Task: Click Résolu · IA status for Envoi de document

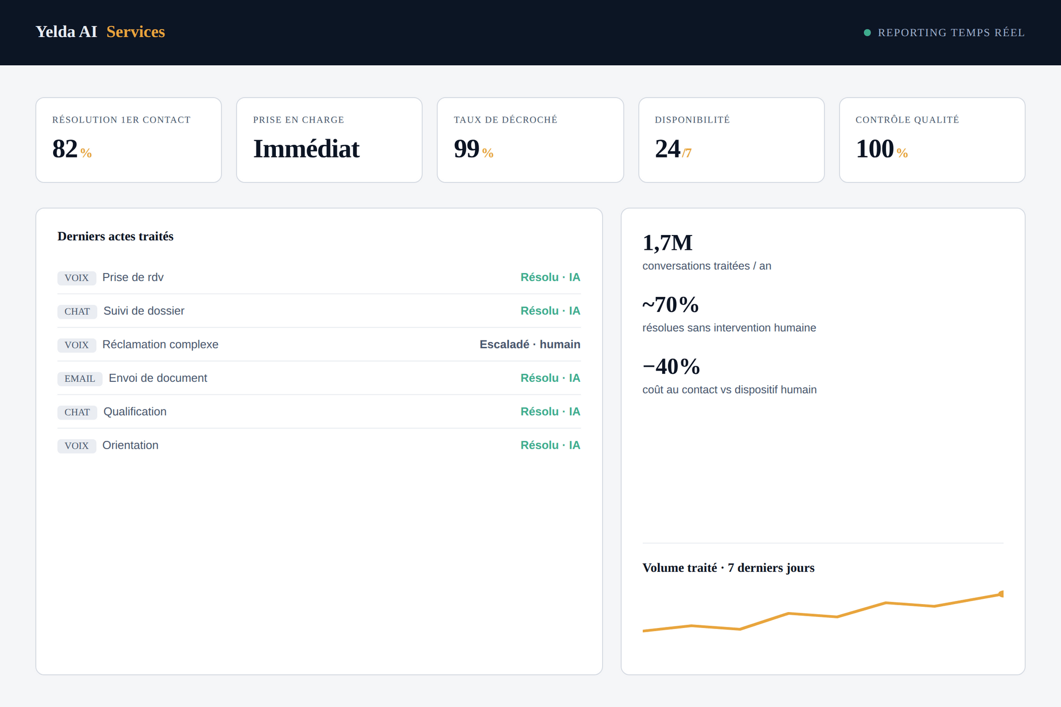Action: pyautogui.click(x=550, y=378)
